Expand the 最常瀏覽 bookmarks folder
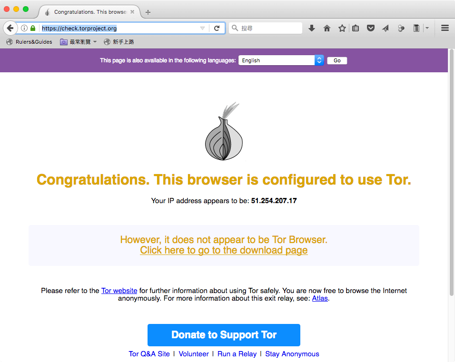Screen dimensions: 455x362 click(79, 42)
